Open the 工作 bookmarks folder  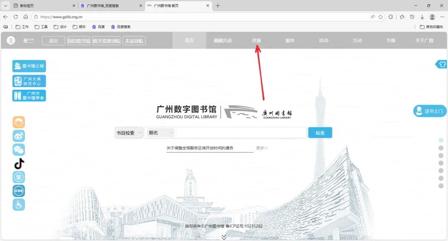click(22, 27)
